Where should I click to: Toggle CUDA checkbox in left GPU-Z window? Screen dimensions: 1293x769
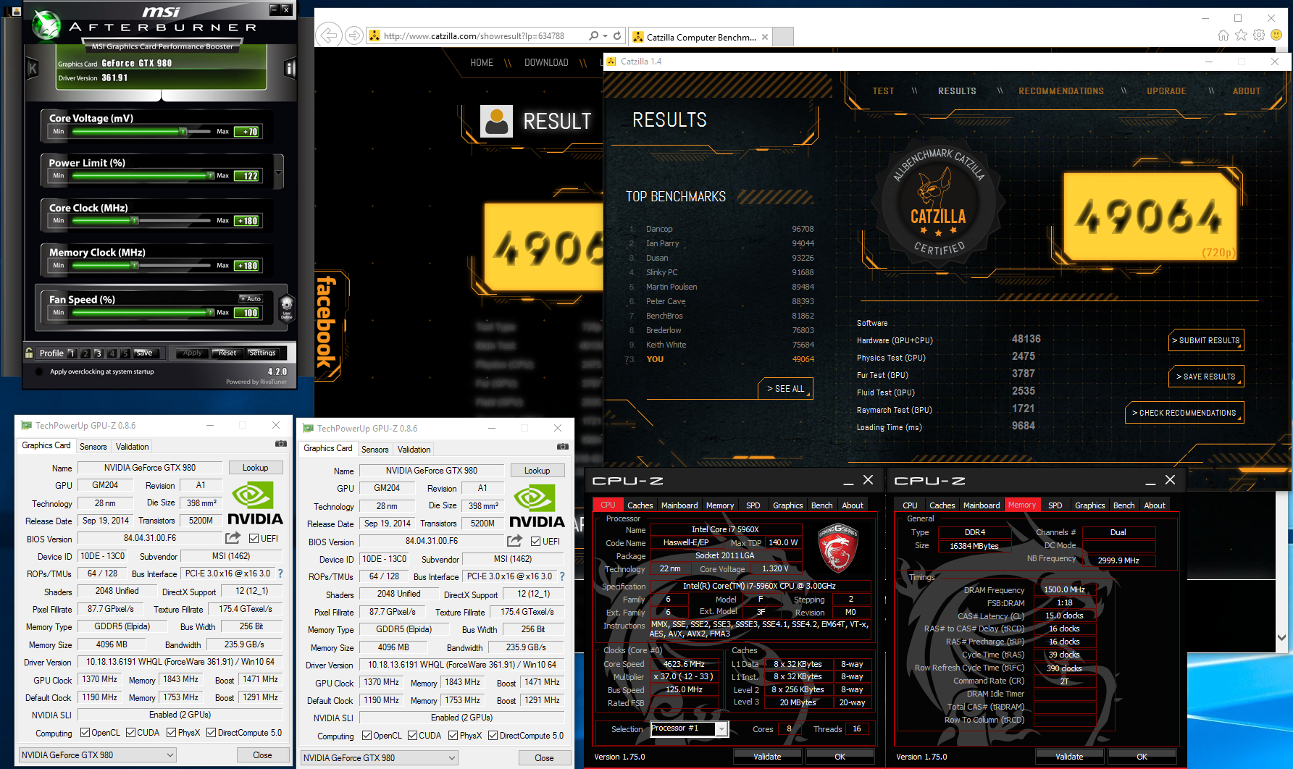(x=131, y=733)
